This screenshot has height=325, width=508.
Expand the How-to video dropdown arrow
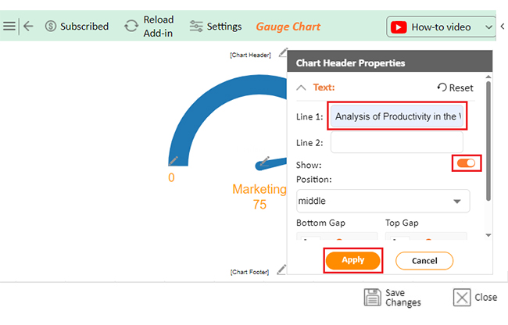tap(489, 27)
